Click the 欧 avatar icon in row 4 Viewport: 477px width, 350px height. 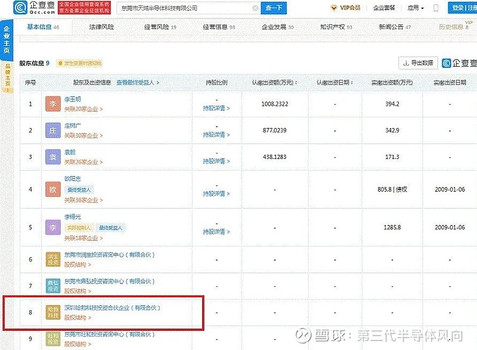tap(53, 189)
